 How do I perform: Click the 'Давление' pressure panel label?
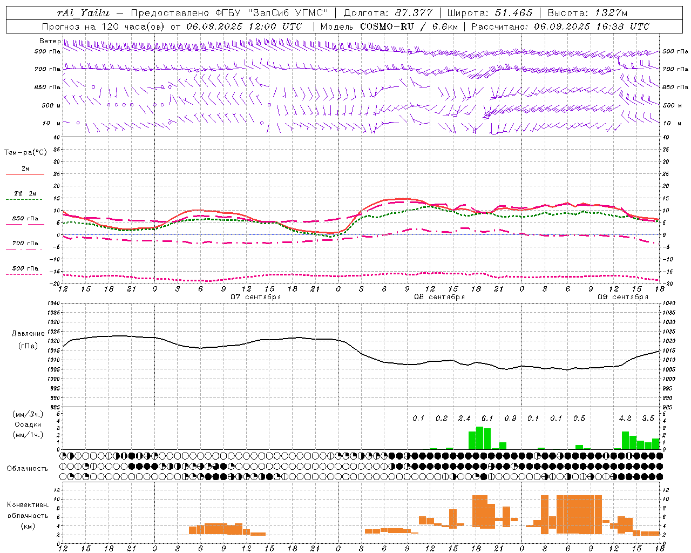pos(27,334)
